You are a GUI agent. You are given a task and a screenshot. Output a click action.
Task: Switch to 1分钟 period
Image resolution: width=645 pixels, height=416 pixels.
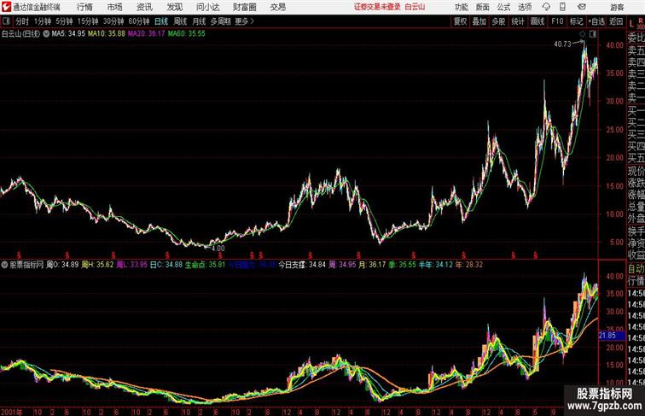(x=42, y=21)
